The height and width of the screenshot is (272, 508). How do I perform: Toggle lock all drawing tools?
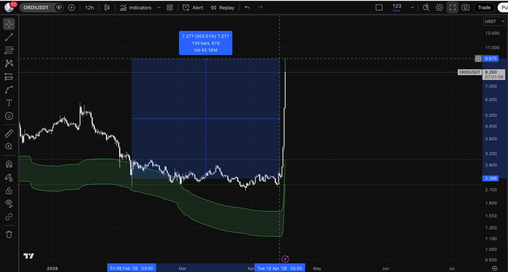[x=9, y=190]
